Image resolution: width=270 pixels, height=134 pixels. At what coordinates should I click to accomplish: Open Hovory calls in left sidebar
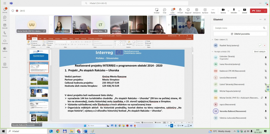tap(5, 34)
